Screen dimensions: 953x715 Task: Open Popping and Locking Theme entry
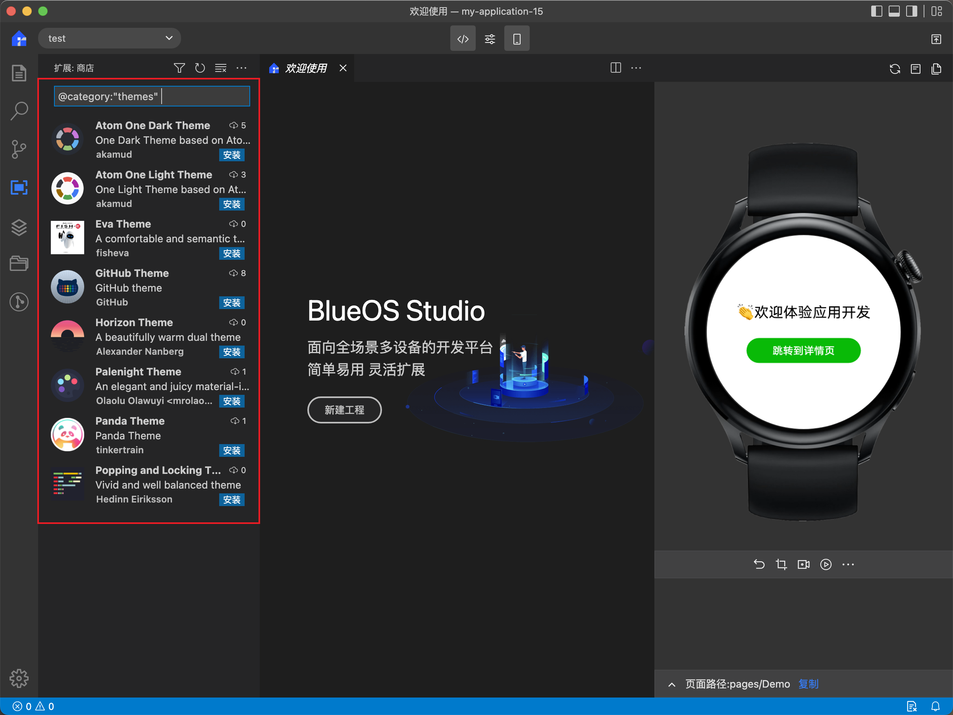149,485
